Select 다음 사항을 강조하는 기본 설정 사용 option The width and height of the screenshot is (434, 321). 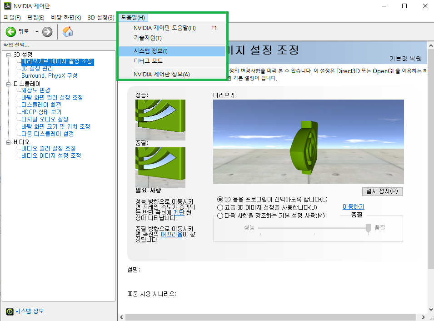coord(219,216)
